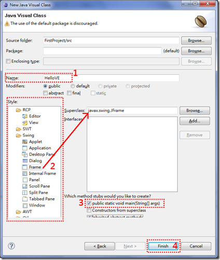Click the Dialog style icon
This screenshot has height=260, width=220.
[x=25, y=161]
